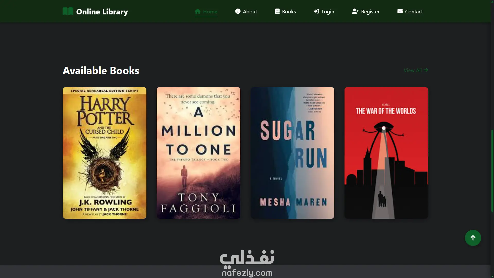Open Harry Potter and the Cursed Child cover
The width and height of the screenshot is (494, 278).
[x=104, y=153]
